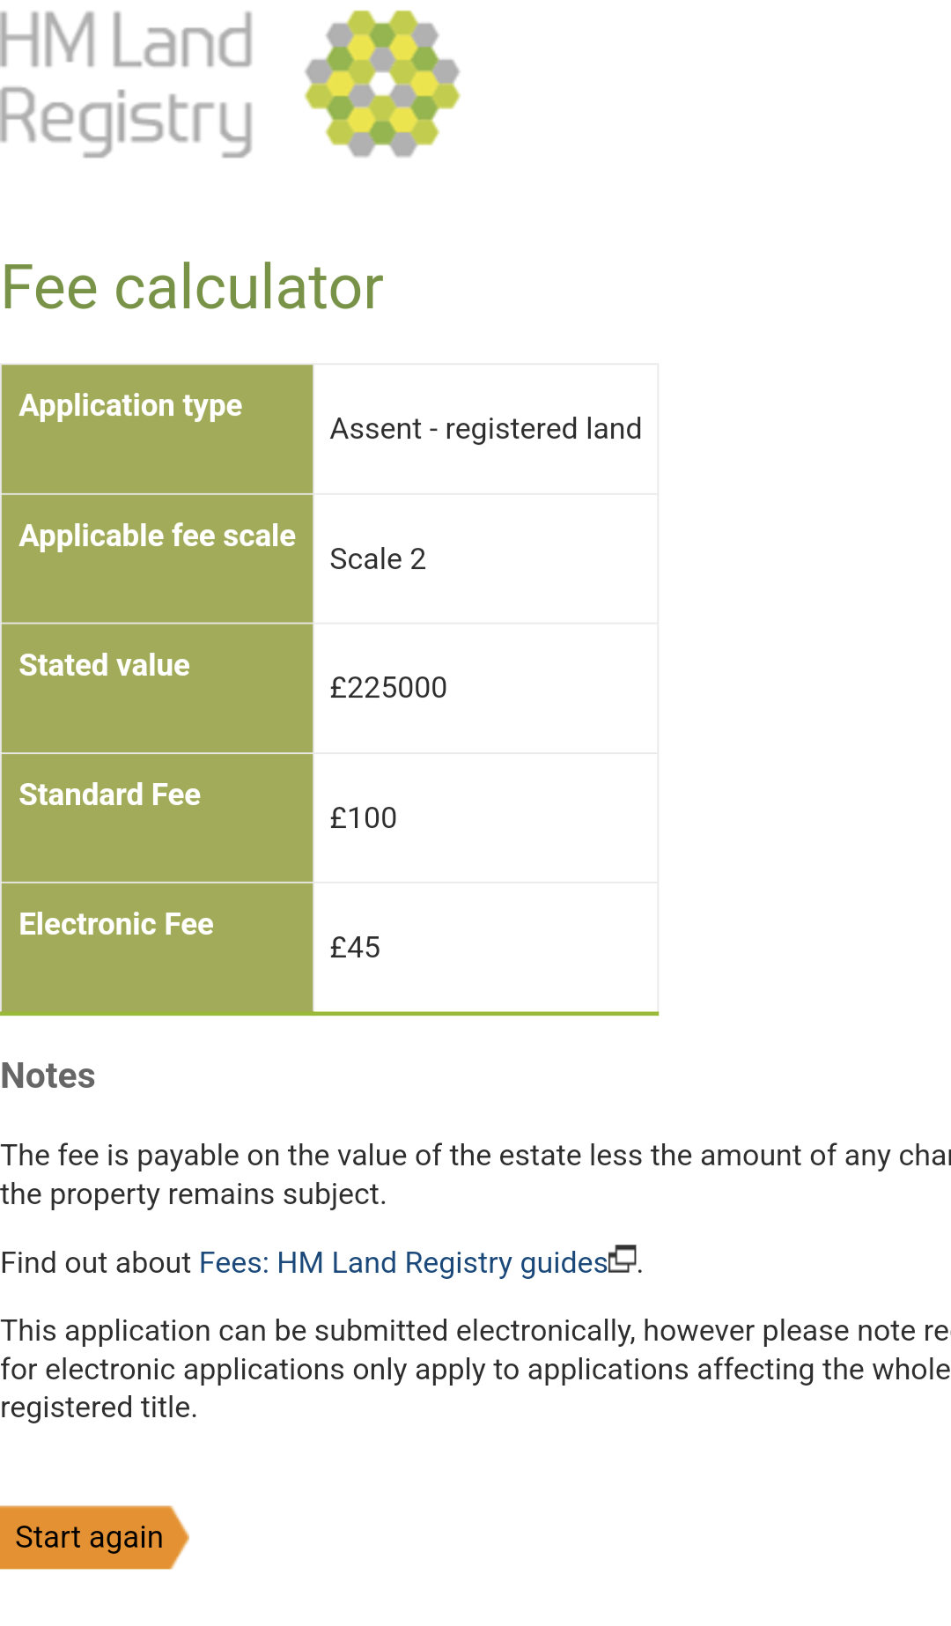This screenshot has height=1626, width=951.
Task: Click the external link icon after guides
Action: click(623, 1259)
